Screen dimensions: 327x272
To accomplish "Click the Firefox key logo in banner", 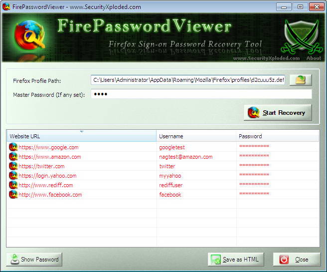I will tap(29, 35).
